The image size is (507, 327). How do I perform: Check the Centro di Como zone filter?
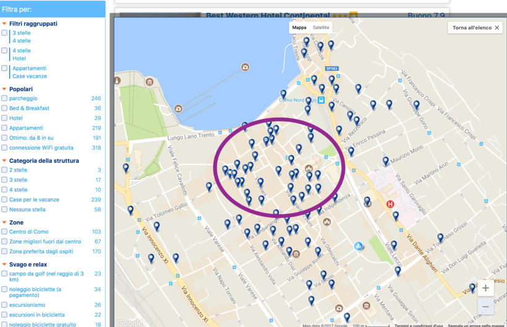coord(4,232)
